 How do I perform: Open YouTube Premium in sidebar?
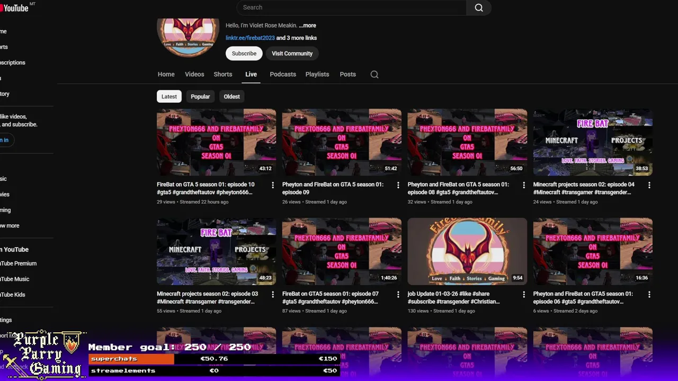18,264
